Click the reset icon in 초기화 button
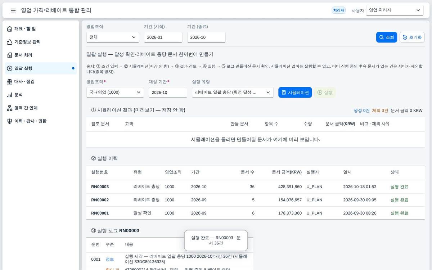Screen dimensions: 432x270 (405, 37)
